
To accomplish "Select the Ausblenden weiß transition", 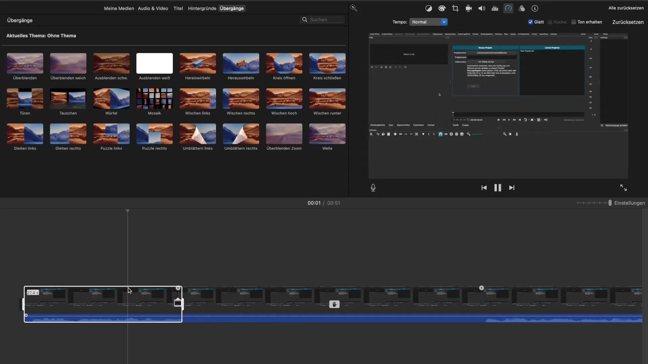I will (x=155, y=63).
